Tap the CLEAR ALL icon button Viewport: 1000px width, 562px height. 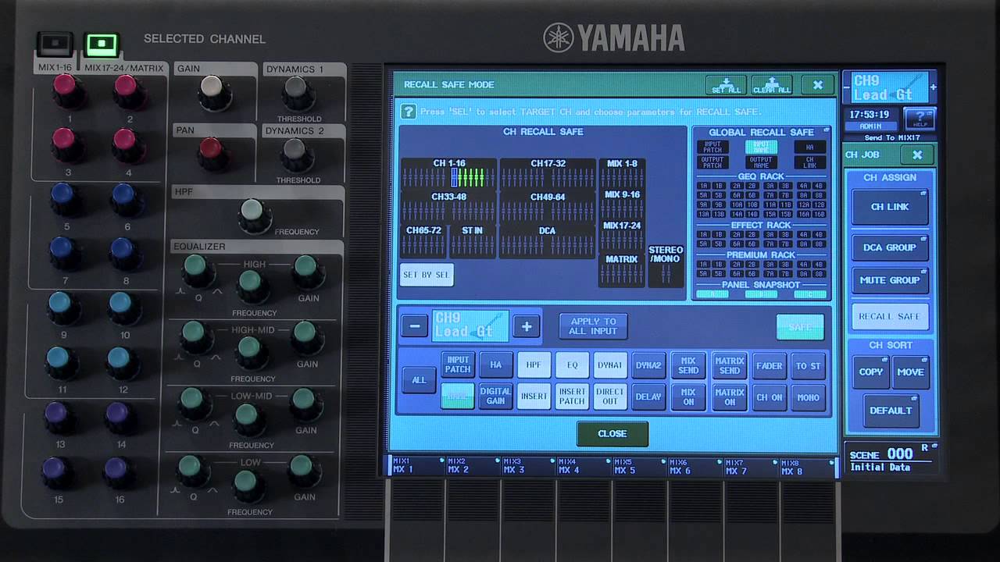coord(772,85)
